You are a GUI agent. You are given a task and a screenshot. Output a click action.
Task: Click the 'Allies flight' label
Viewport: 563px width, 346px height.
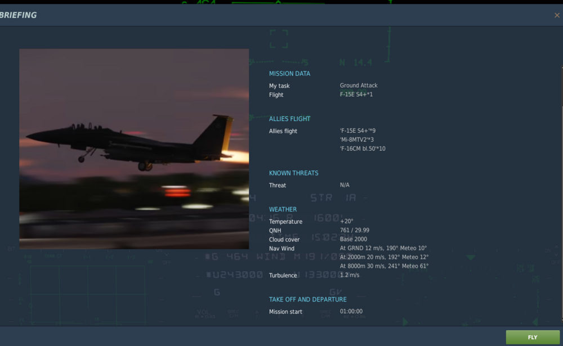[283, 131]
